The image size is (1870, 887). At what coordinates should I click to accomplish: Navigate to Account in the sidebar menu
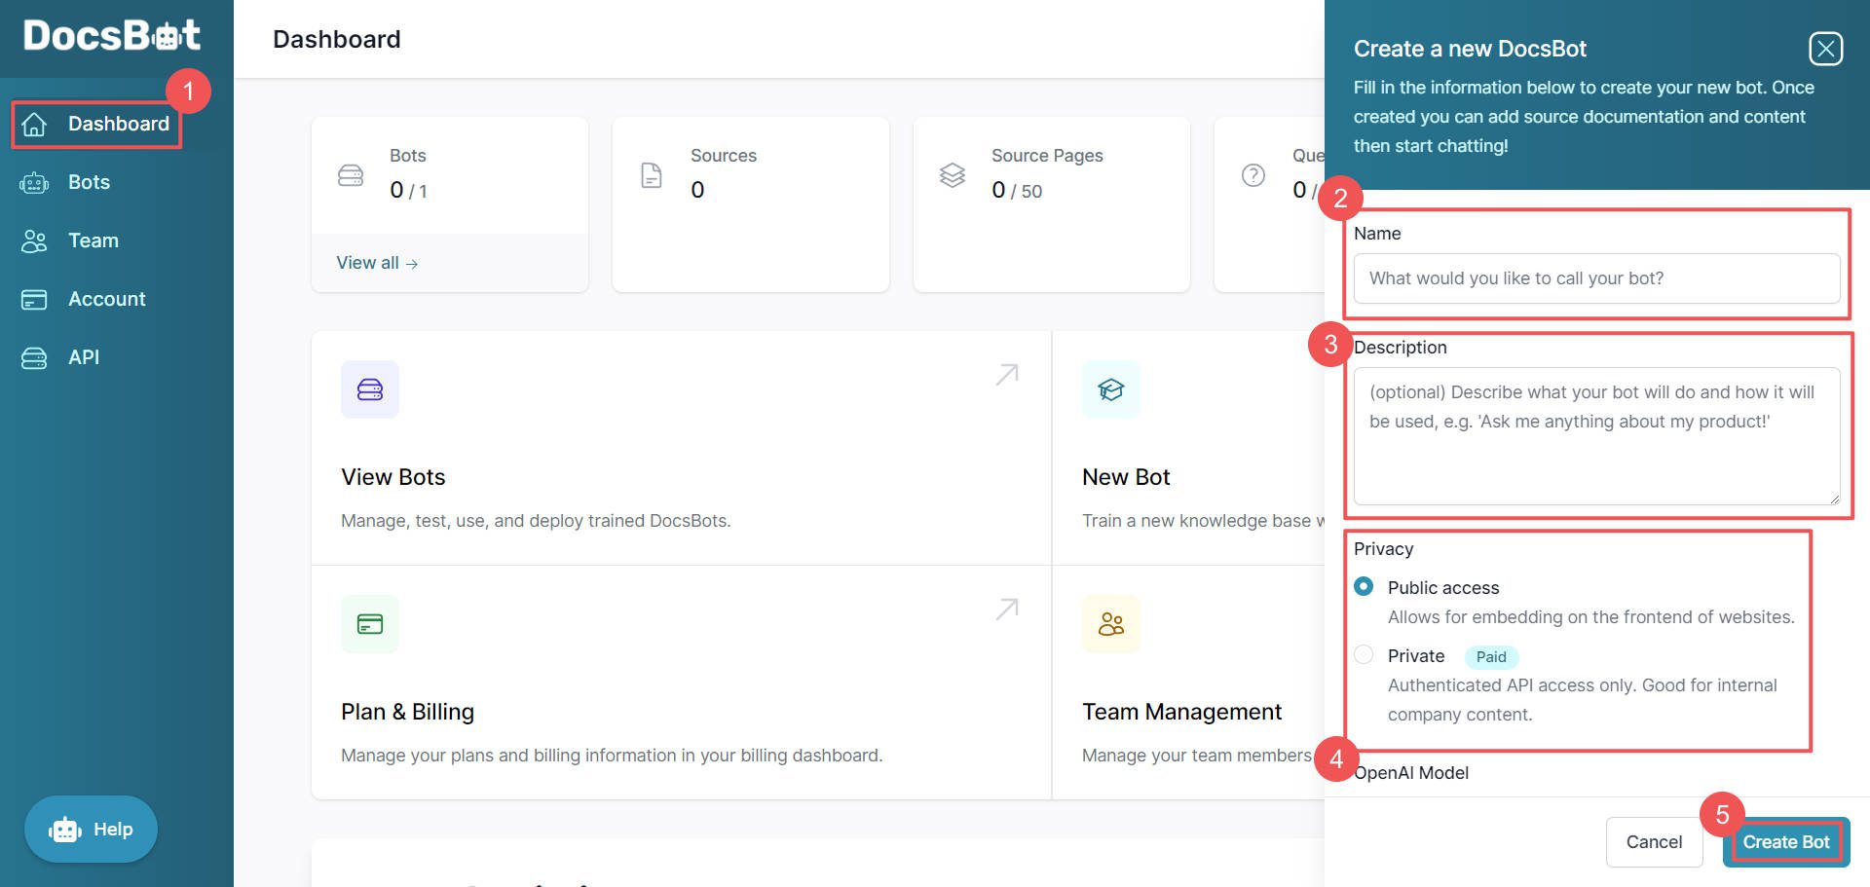[x=106, y=299]
